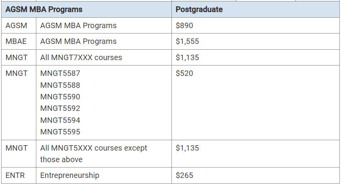Select All MNGT5XXX courses except those above
341x186 pixels.
(x=94, y=154)
